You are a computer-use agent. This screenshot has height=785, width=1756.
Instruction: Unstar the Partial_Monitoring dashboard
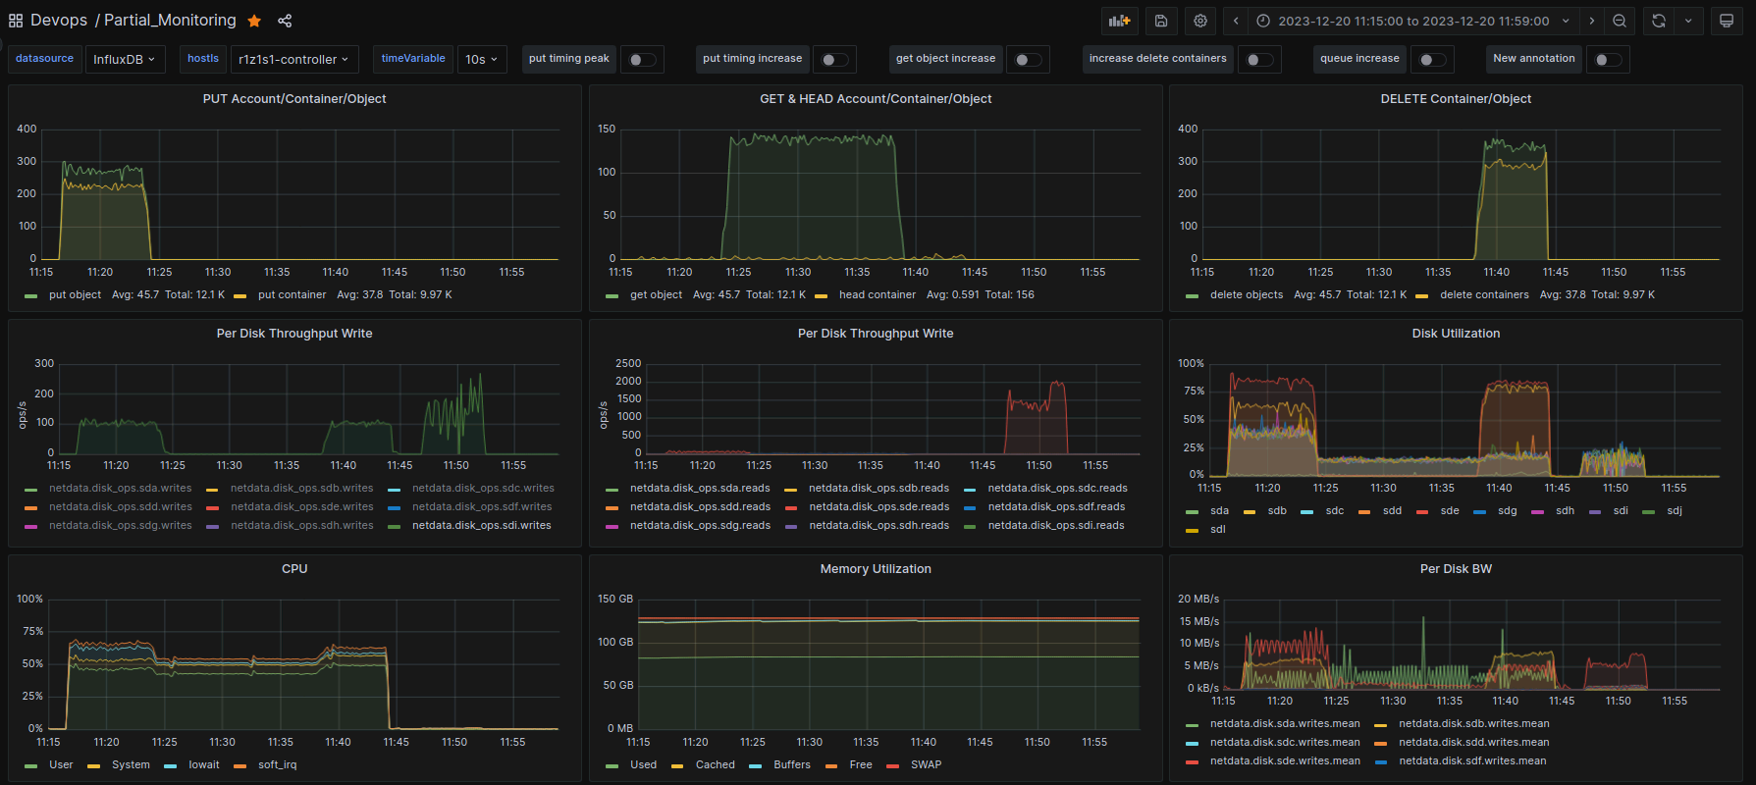254,21
